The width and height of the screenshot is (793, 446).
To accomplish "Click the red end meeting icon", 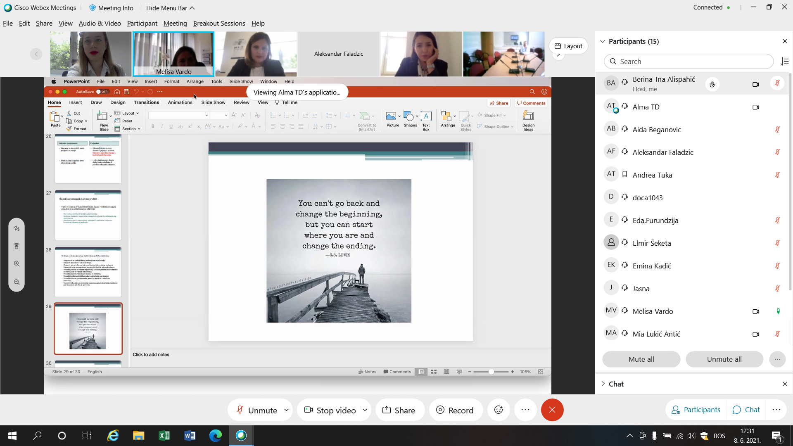I will [x=552, y=410].
